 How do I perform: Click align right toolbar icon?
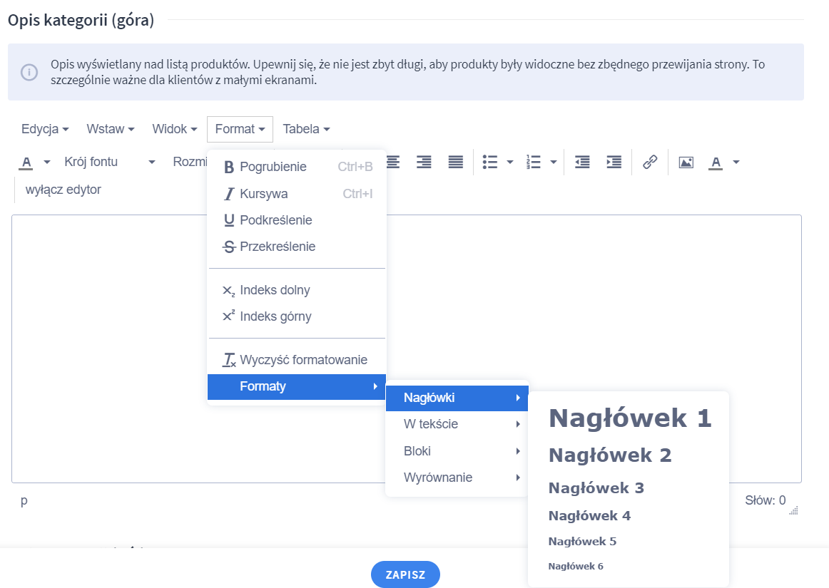pos(424,163)
